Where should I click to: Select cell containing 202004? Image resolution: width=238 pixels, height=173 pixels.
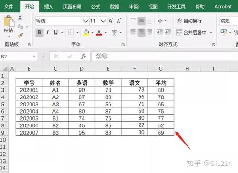pos(29,111)
